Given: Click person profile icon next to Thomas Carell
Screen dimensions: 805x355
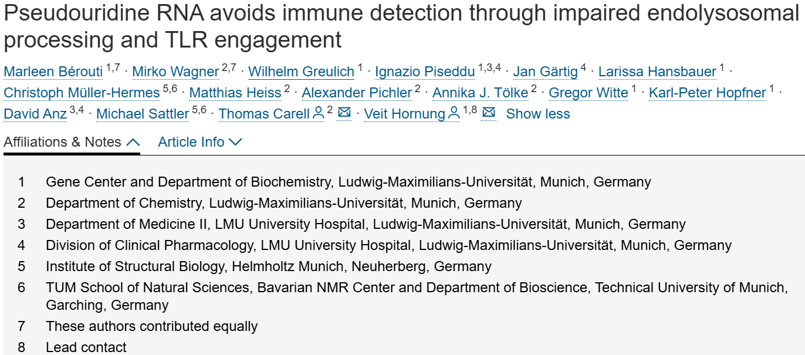Looking at the screenshot, I should pos(319,114).
